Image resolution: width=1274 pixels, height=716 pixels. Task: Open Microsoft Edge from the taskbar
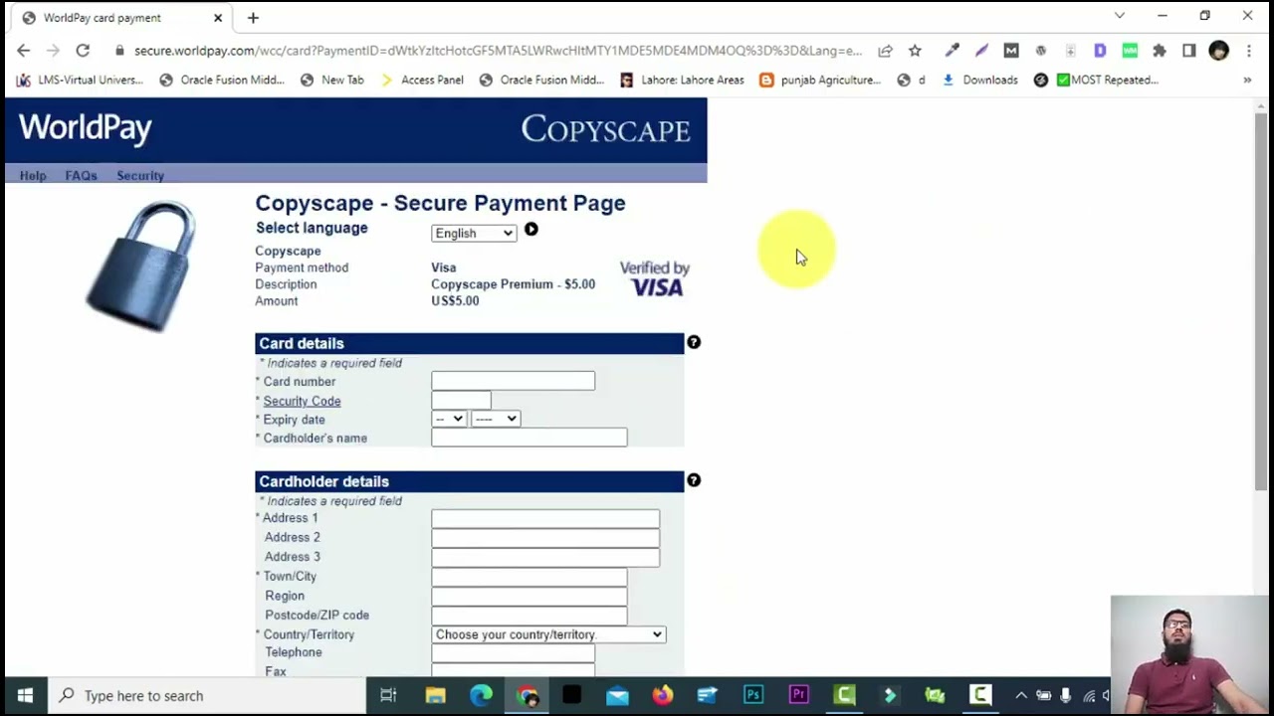pos(481,695)
